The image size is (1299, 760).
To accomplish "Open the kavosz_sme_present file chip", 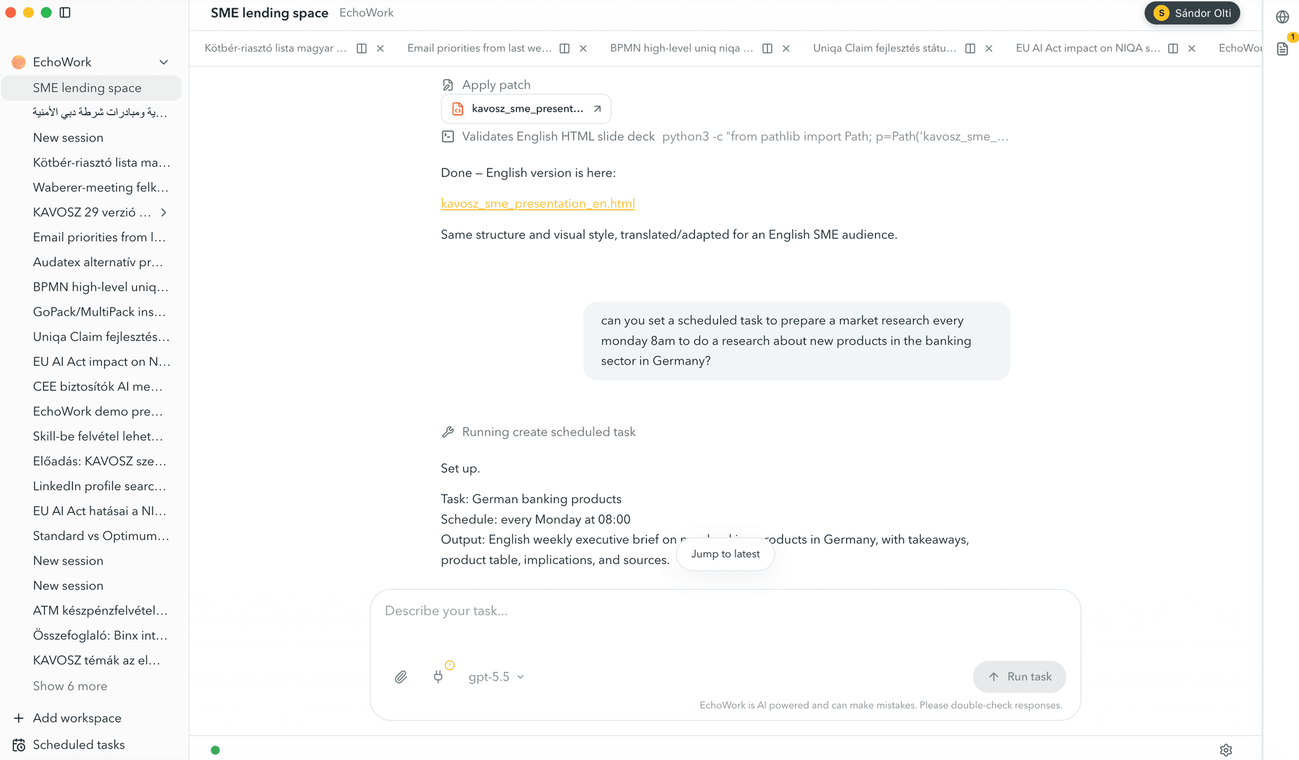I will pyautogui.click(x=526, y=109).
